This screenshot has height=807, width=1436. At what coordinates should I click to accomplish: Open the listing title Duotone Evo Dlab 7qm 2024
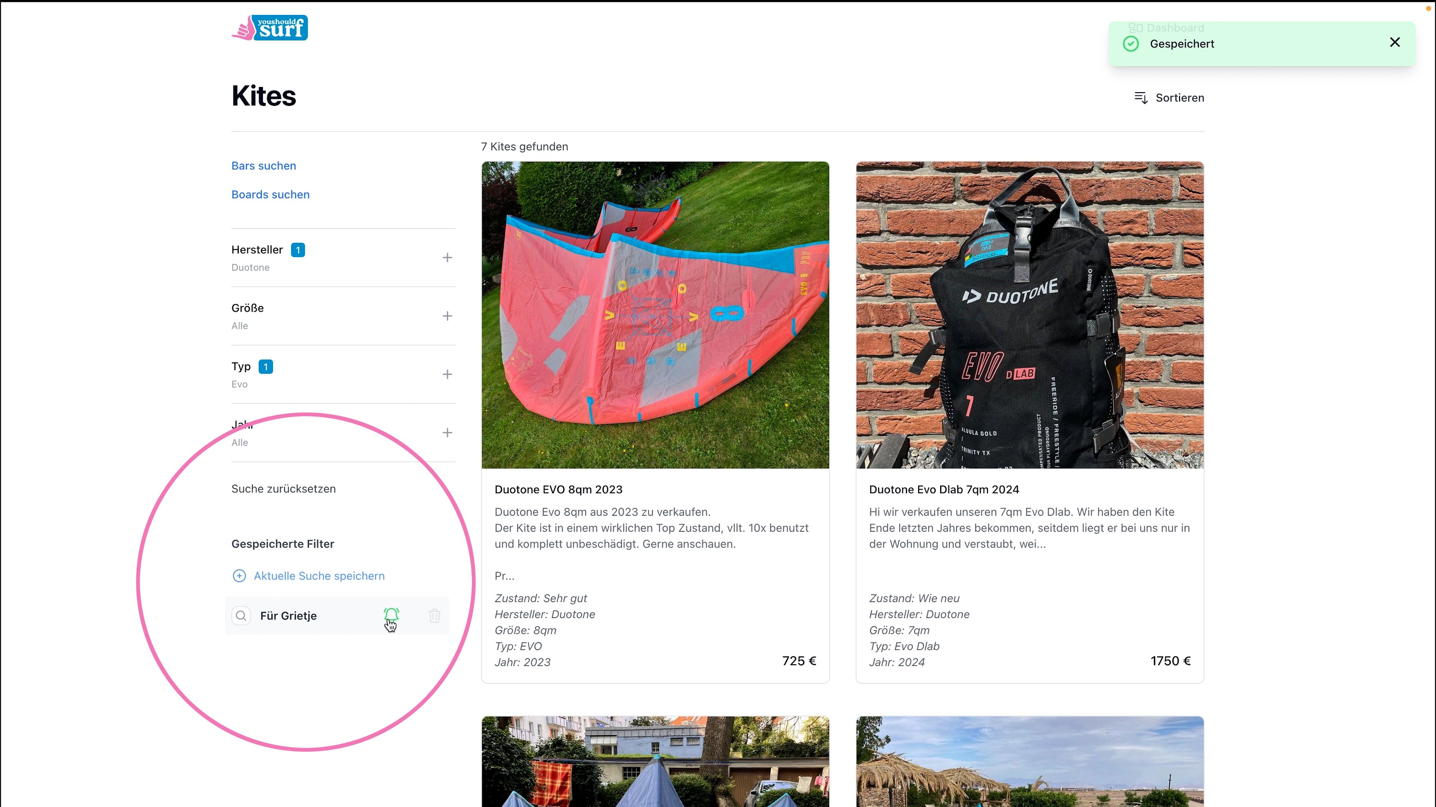pyautogui.click(x=944, y=489)
